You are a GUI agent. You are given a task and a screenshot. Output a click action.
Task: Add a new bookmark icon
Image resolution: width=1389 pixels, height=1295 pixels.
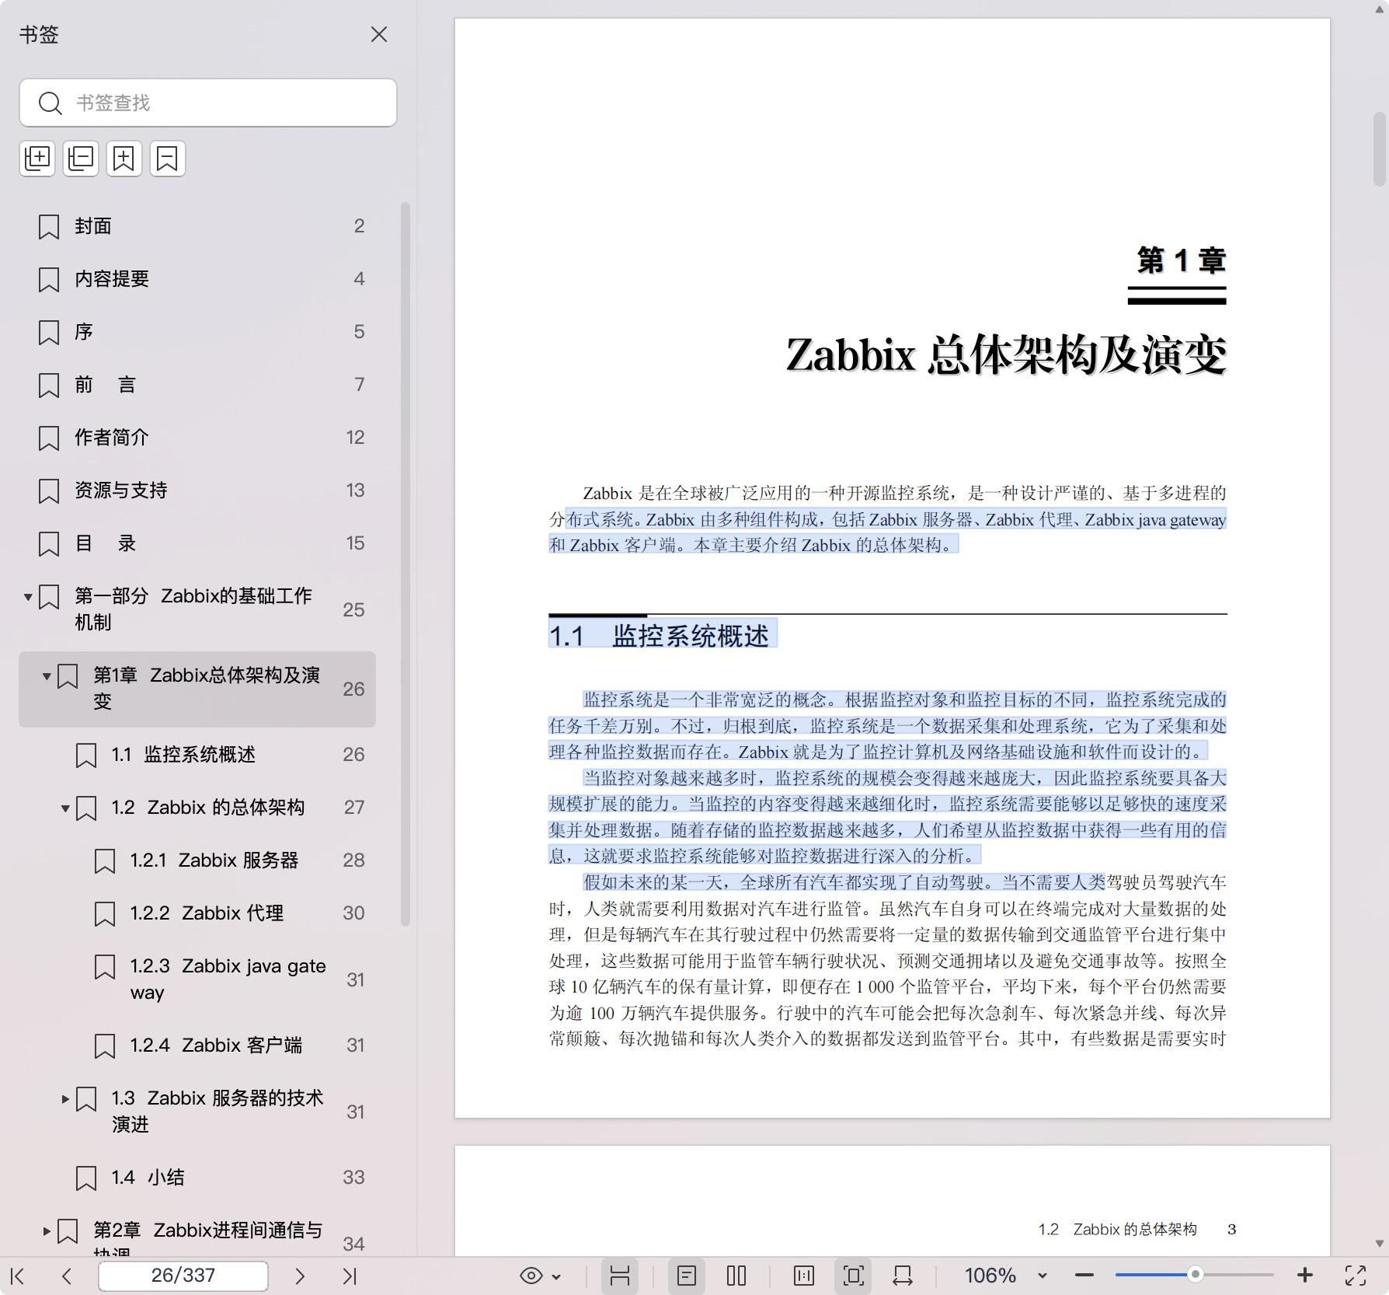point(124,159)
